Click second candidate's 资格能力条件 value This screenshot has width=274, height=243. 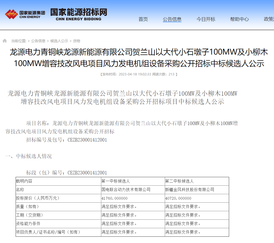tap(197, 224)
